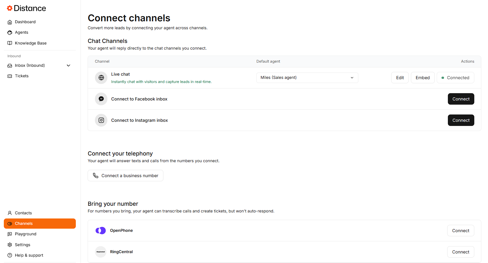Open Knowledge Base from the sidebar

[31, 43]
